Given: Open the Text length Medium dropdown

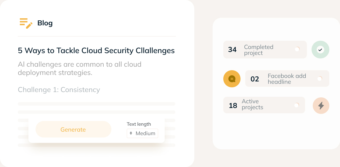Looking at the screenshot, I should coord(142,133).
